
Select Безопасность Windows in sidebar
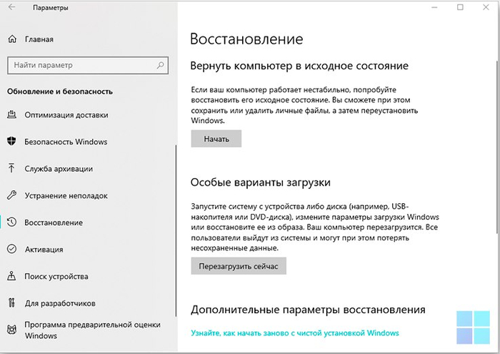pyautogui.click(x=66, y=142)
